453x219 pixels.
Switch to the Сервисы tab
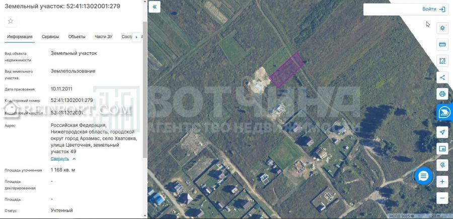(50, 37)
